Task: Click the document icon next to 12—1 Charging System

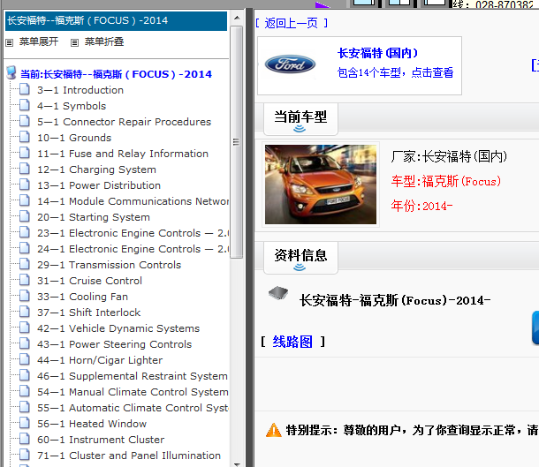Action: pos(25,169)
